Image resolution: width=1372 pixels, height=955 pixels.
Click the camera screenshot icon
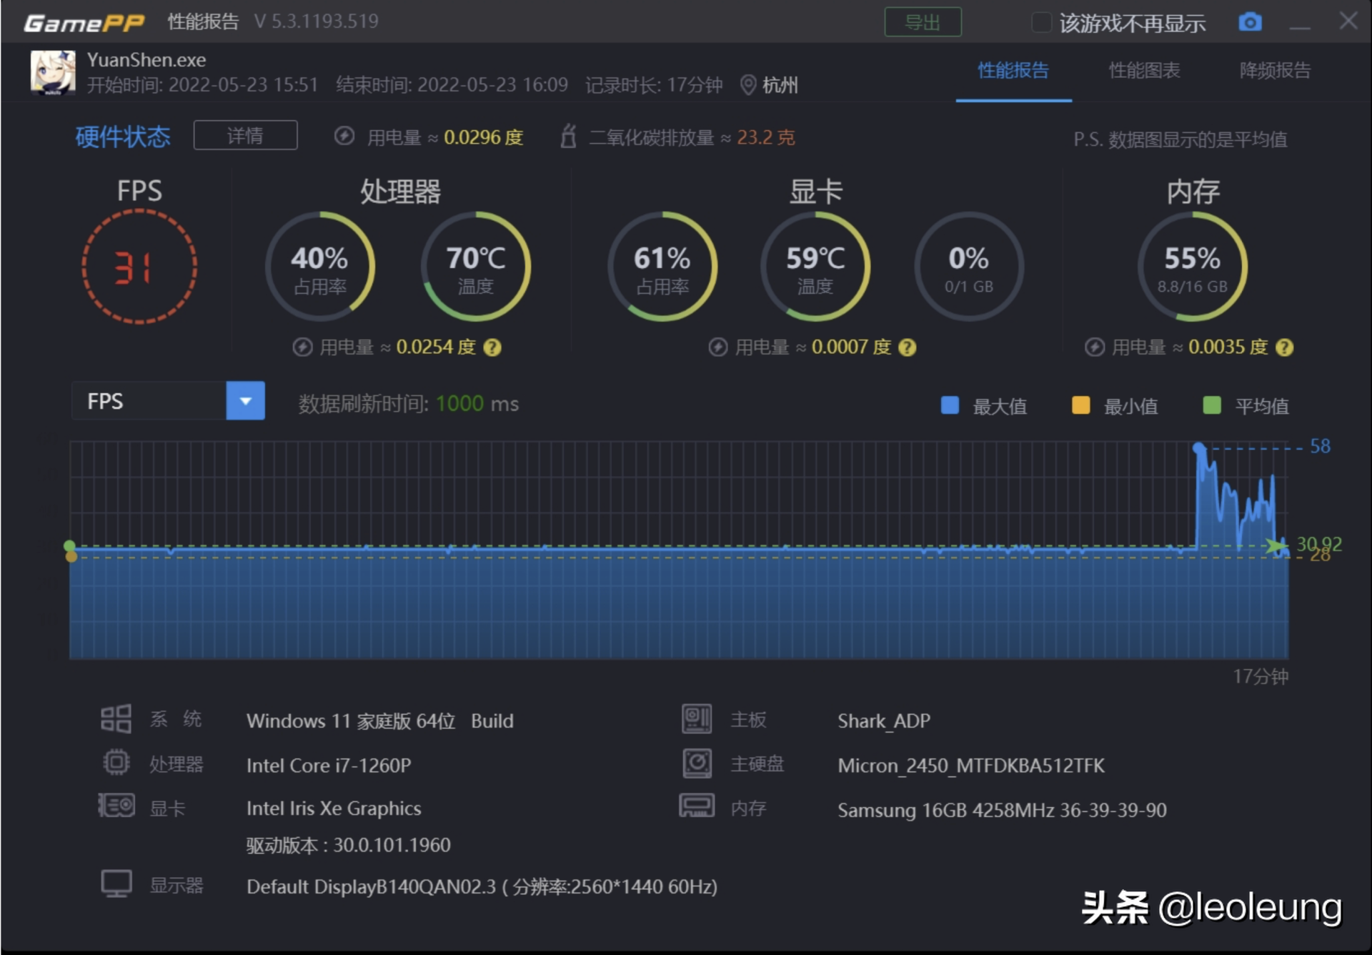coord(1250,22)
